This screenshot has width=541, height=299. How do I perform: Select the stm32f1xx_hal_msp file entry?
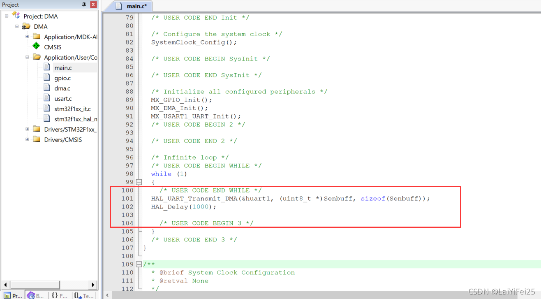[76, 119]
